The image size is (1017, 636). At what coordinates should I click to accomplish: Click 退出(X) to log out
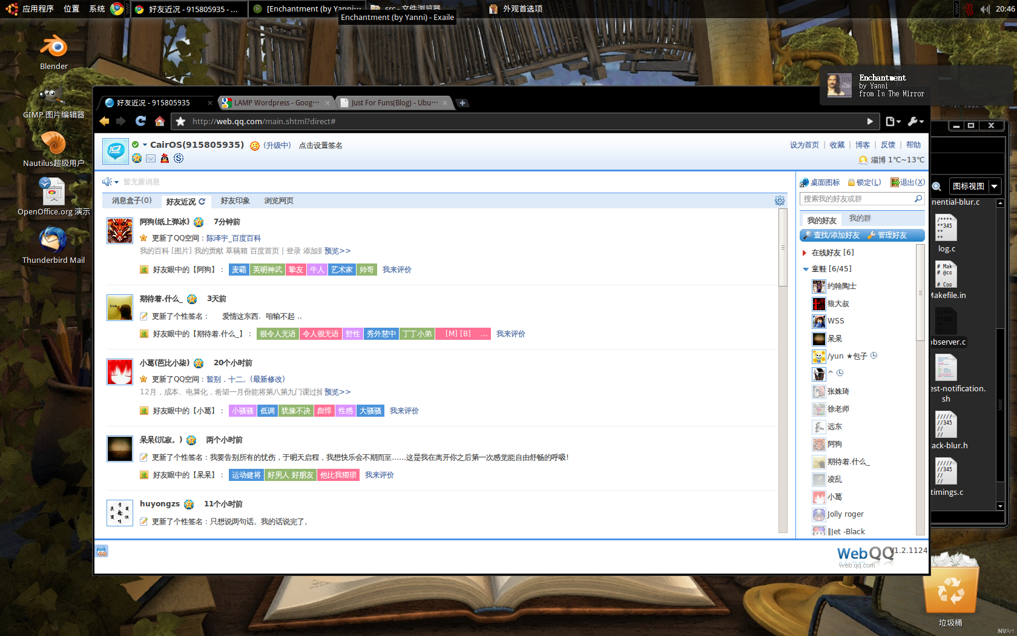coord(907,182)
